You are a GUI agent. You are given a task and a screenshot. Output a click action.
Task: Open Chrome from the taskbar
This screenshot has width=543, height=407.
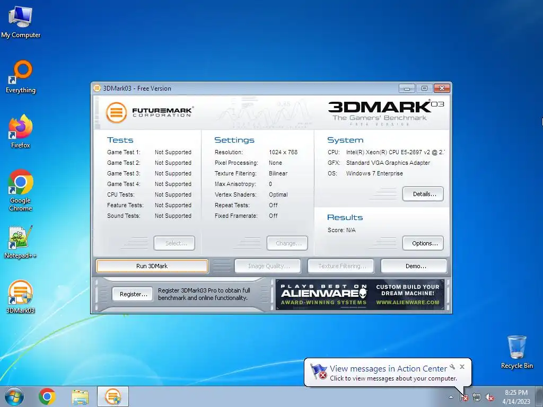coord(47,396)
